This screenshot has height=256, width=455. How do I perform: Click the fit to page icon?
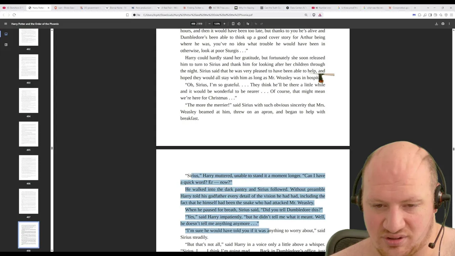233,24
